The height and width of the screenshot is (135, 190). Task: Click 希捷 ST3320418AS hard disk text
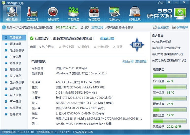(x=84, y=98)
